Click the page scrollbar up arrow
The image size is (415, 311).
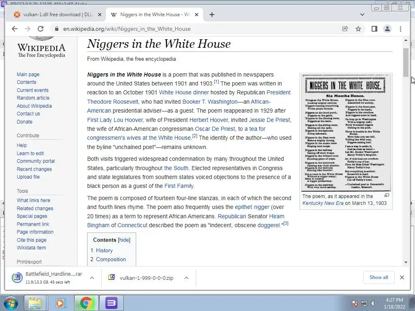tap(406, 40)
